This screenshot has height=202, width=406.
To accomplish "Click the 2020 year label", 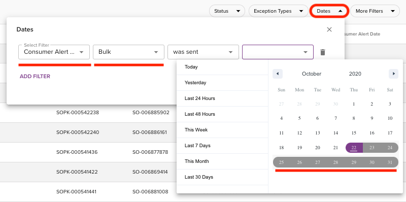I will tap(355, 74).
